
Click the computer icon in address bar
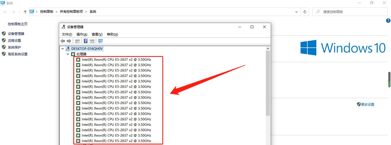pyautogui.click(x=32, y=12)
